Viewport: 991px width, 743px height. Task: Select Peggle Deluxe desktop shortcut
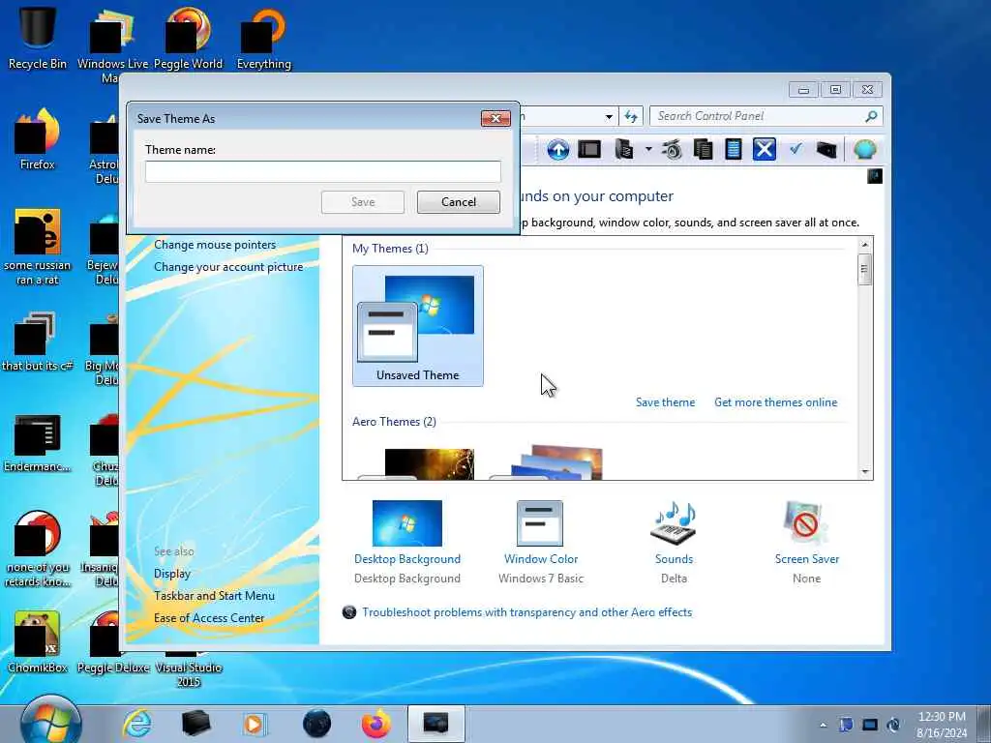[x=113, y=644]
